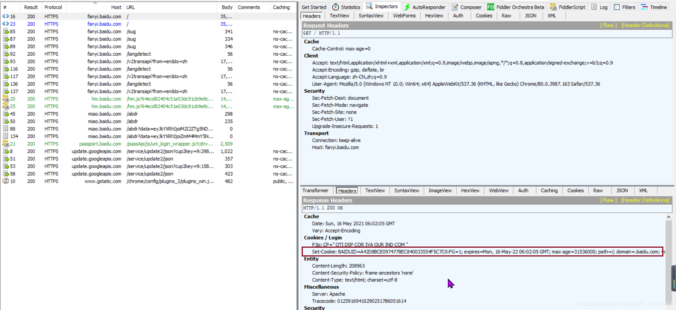The image size is (676, 310).
Task: Open the response Caching tab
Action: [549, 191]
